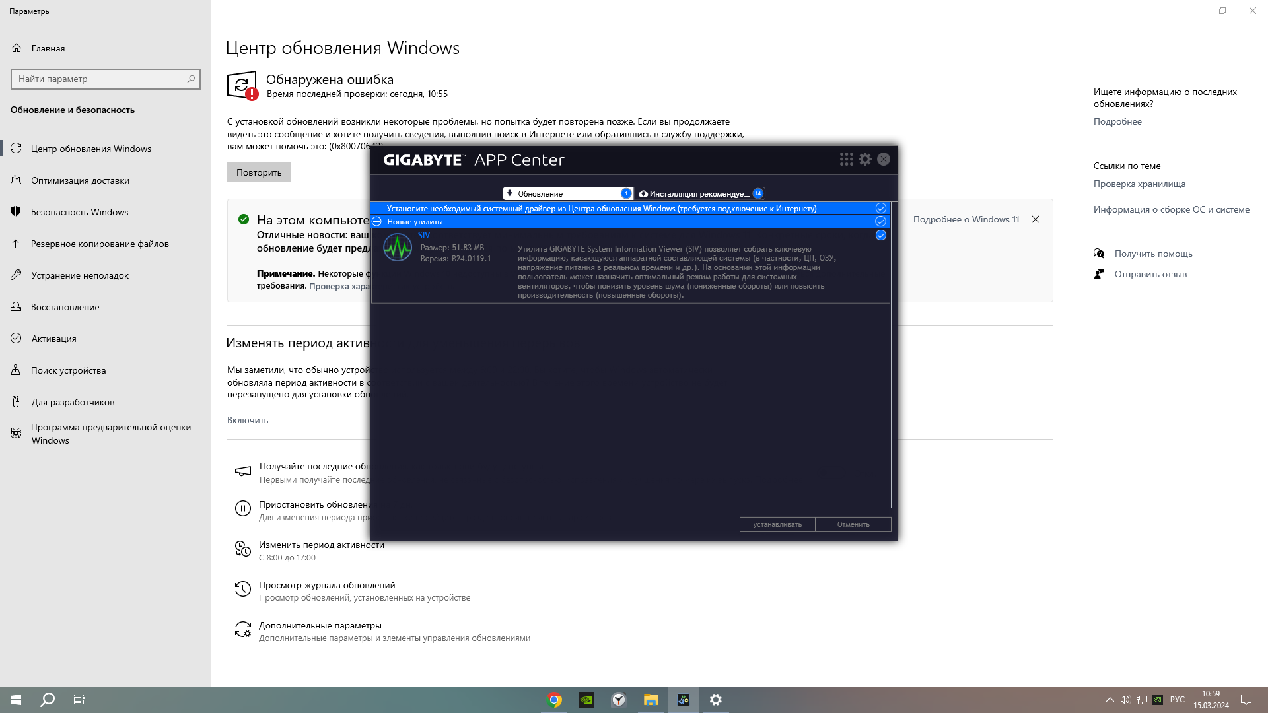The height and width of the screenshot is (713, 1268).
Task: Click the megaphone icon for latest updates
Action: coord(242,471)
